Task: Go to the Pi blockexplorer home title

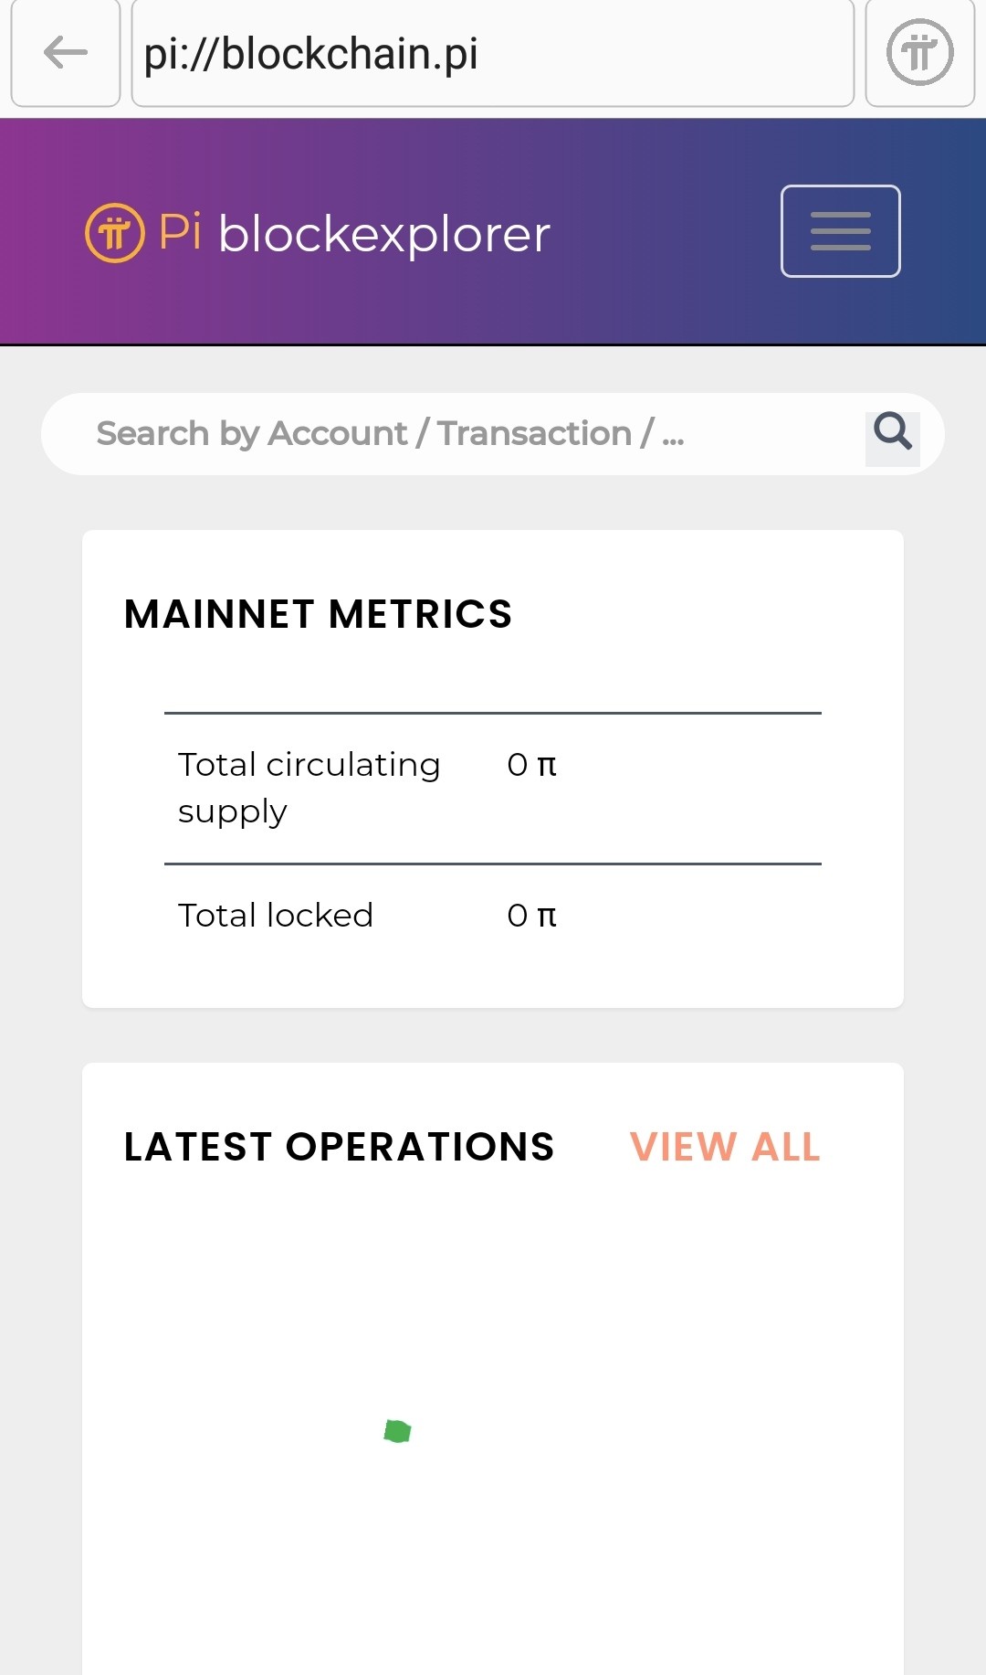Action: tap(318, 233)
